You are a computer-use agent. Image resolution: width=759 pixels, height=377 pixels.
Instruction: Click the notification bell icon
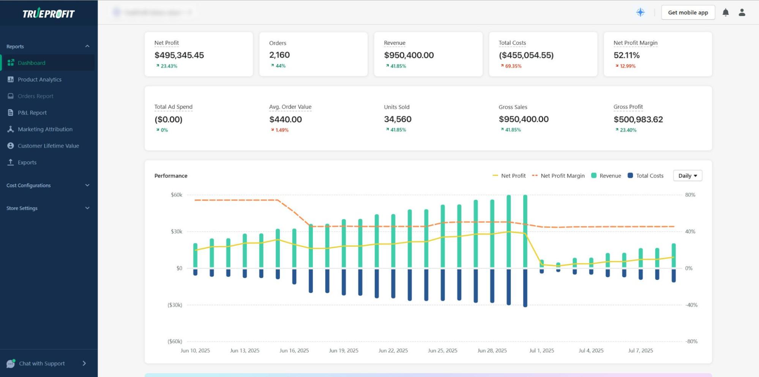tap(726, 12)
